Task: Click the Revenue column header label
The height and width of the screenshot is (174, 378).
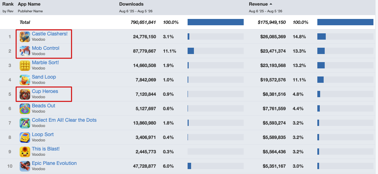Action: 258,4
